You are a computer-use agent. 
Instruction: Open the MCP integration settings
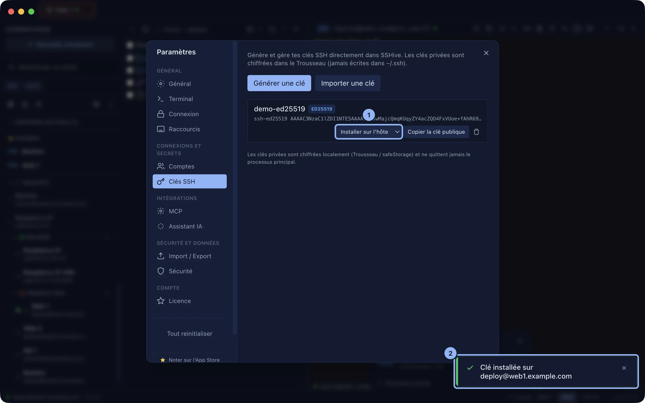click(189, 211)
